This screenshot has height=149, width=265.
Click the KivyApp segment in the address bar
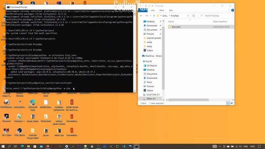pyautogui.click(x=175, y=16)
